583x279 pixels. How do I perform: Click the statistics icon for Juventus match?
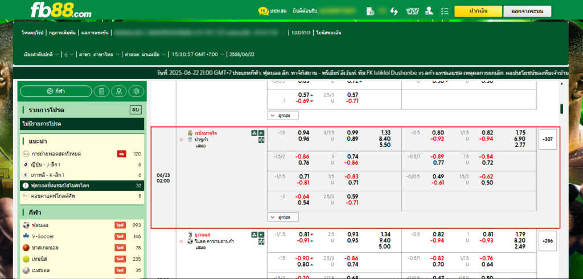click(254, 235)
